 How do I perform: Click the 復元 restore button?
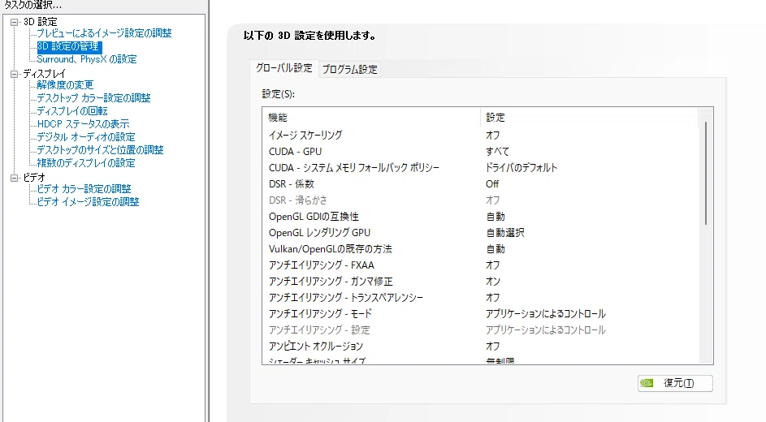point(675,383)
